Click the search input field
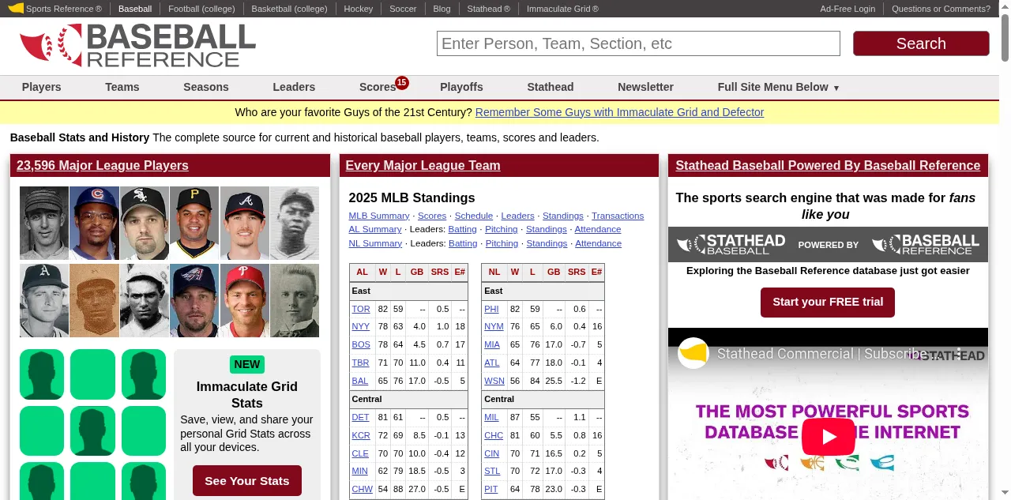The height and width of the screenshot is (500, 1011). (x=638, y=43)
